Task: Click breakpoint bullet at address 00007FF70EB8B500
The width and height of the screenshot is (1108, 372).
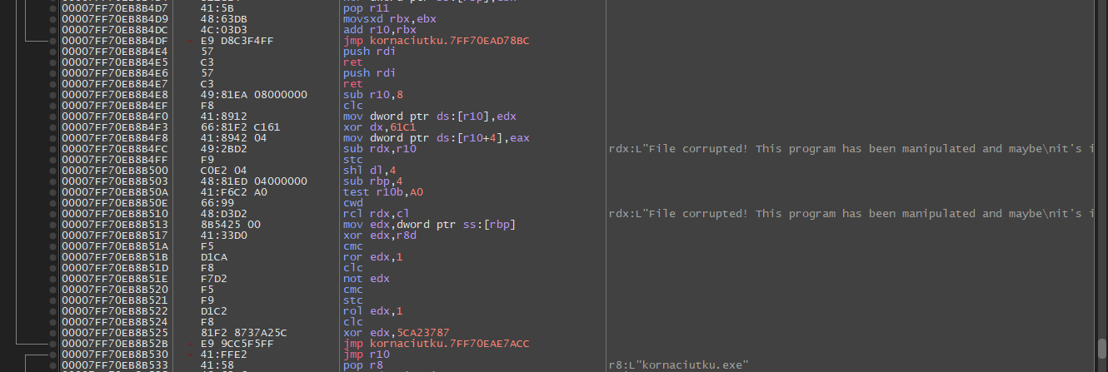Action: coord(53,170)
